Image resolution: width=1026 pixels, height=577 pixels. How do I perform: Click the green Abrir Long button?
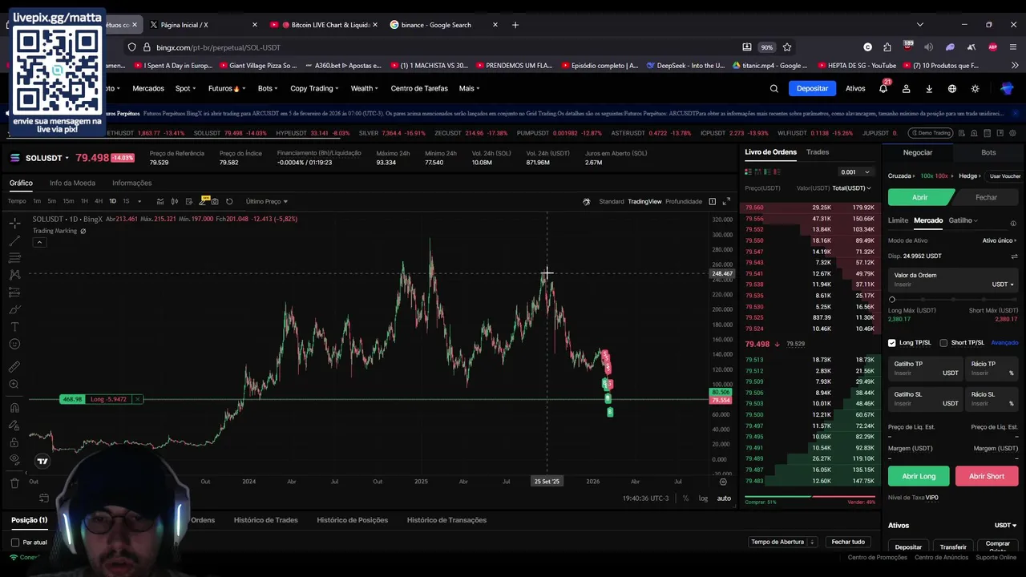click(919, 476)
